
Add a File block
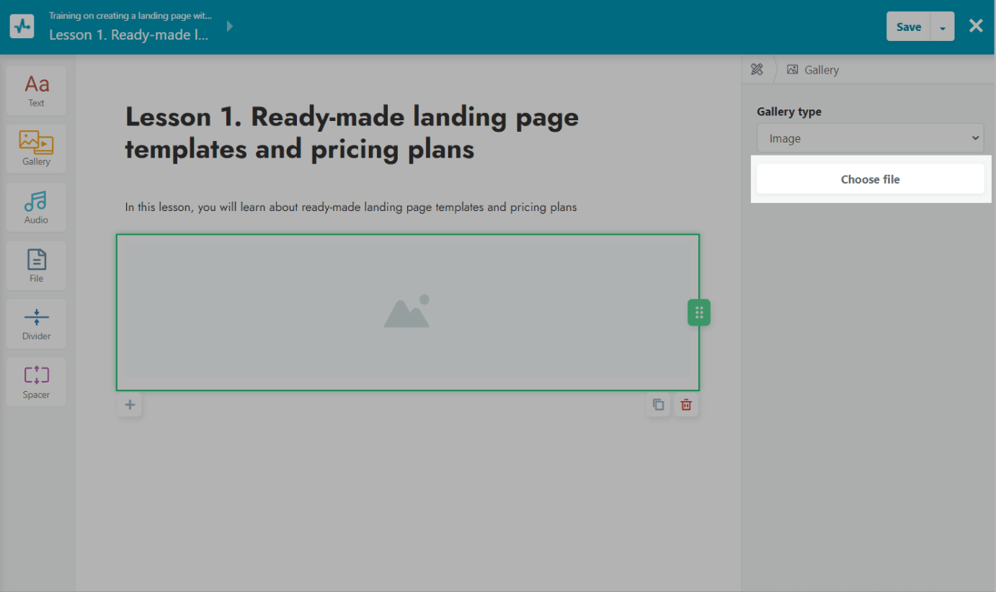click(x=36, y=265)
